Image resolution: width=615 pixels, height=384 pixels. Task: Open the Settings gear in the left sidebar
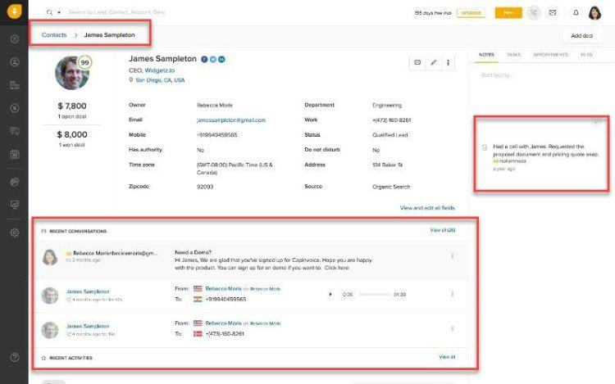click(x=15, y=233)
